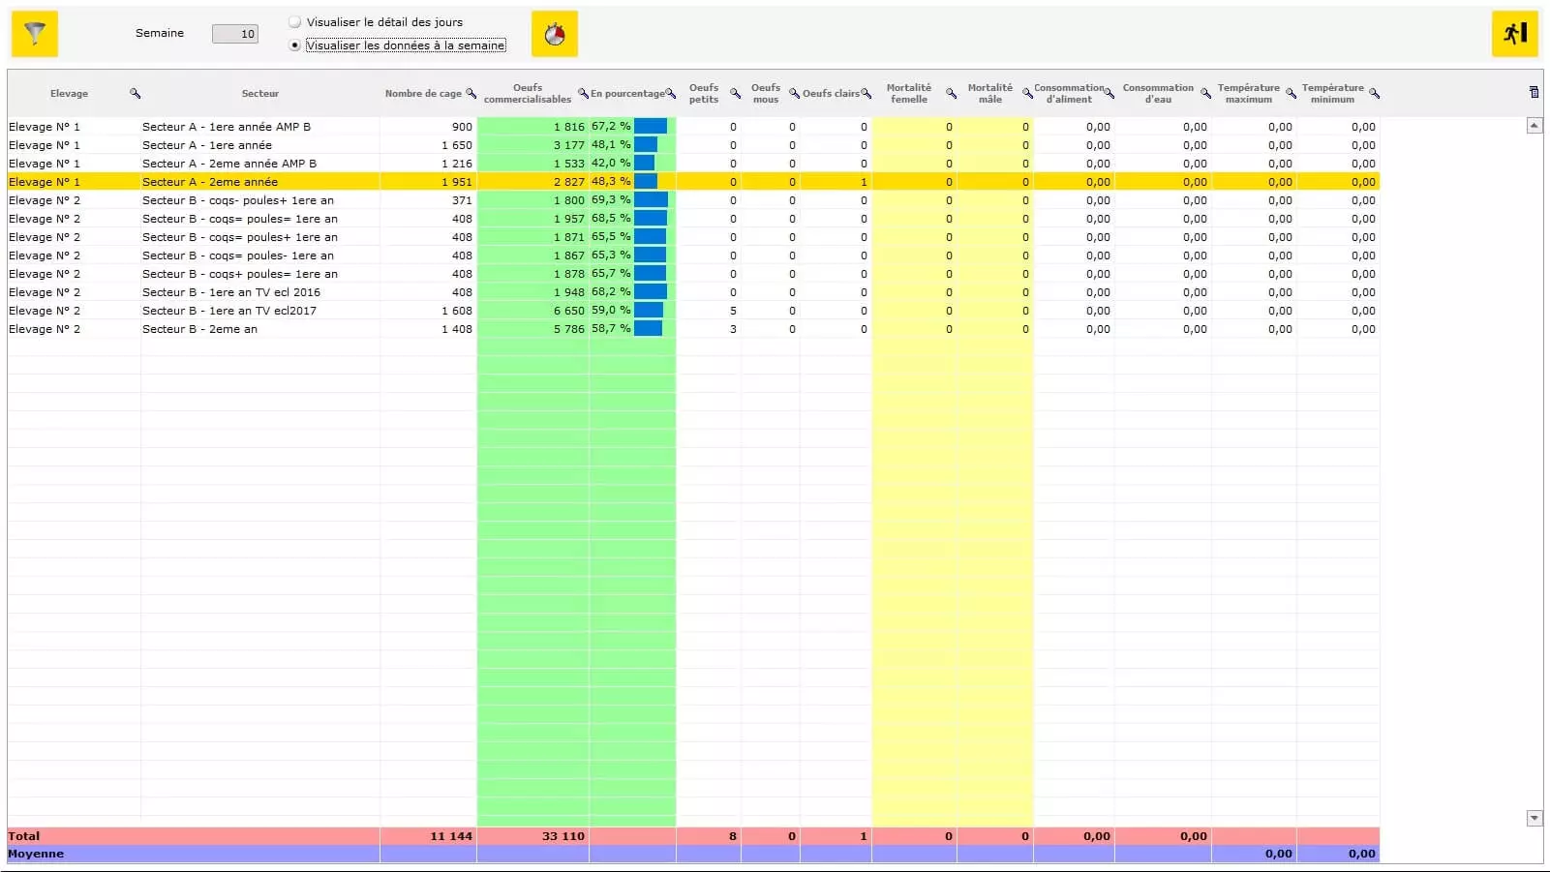Click search magnifier beside Consommation d'aliment
The image size is (1550, 872).
pyautogui.click(x=1109, y=94)
